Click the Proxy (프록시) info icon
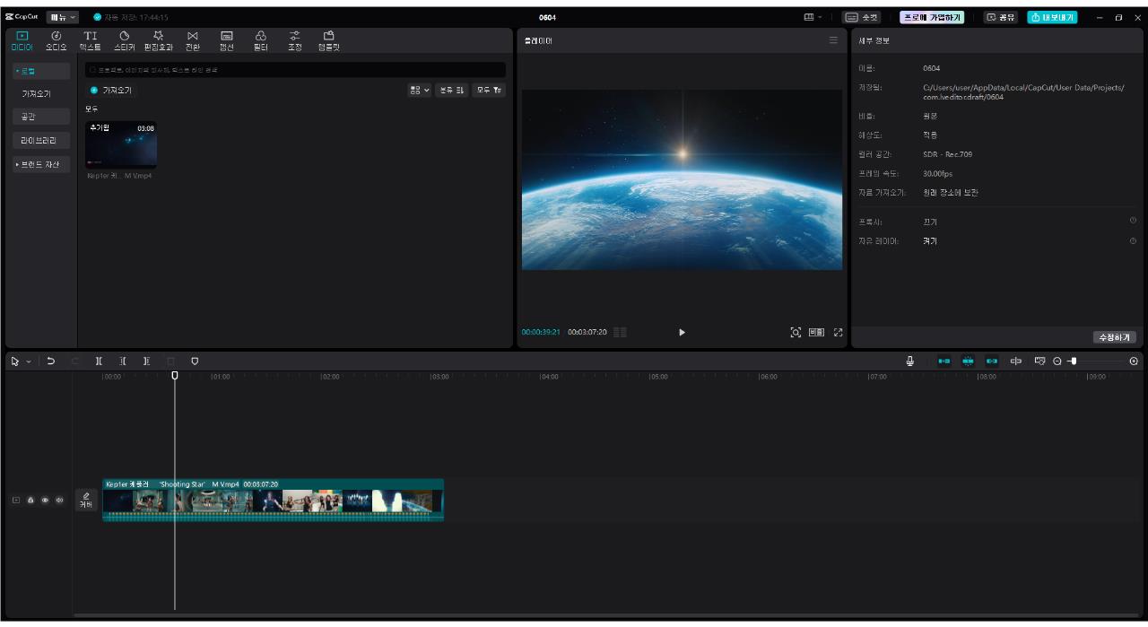1148x627 pixels. [1133, 221]
